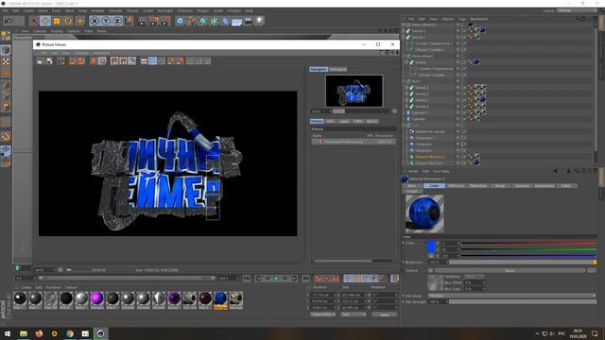Viewport: 605px width, 340px height.
Task: Open Tags menu in Object Manager
Action: click(462, 19)
